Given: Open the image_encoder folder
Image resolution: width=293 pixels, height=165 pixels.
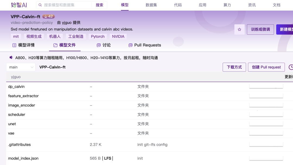Looking at the screenshot, I should coord(21,105).
